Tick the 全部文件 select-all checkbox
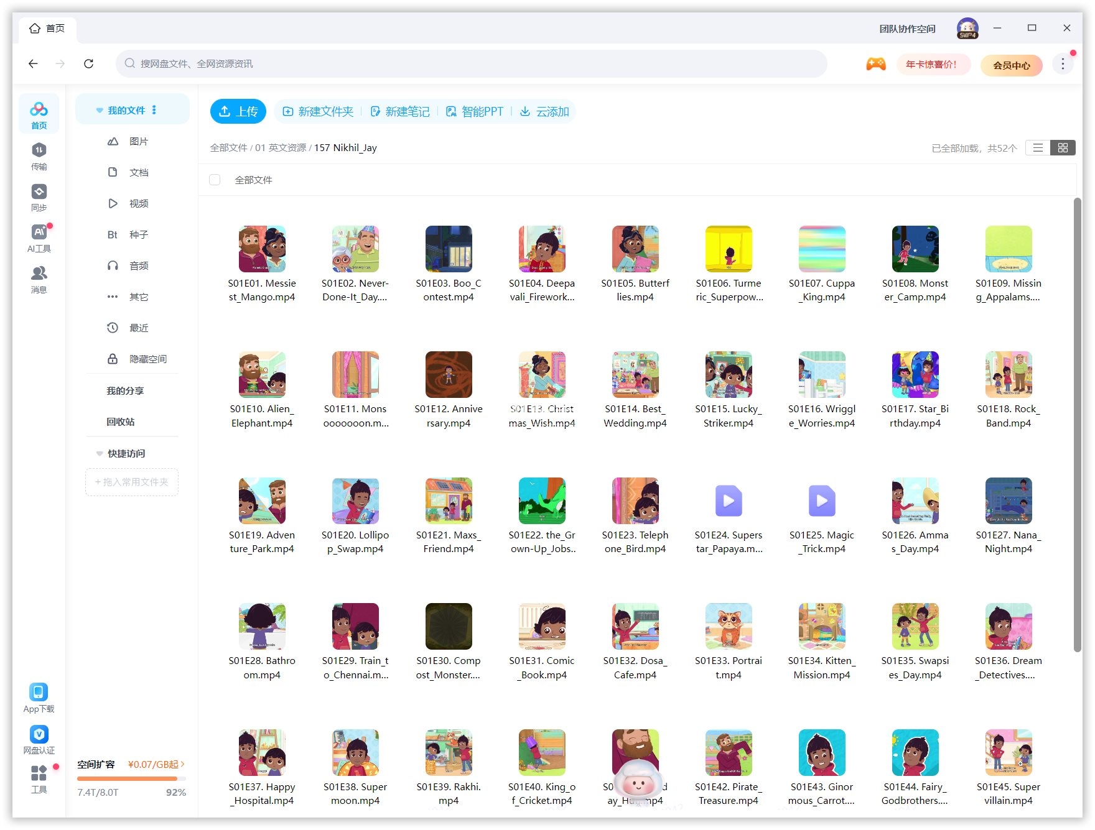This screenshot has height=830, width=1095. click(215, 180)
